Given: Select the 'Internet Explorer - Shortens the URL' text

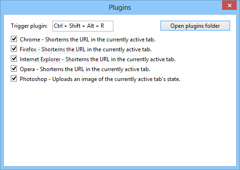Looking at the screenshot, I should [64, 59].
